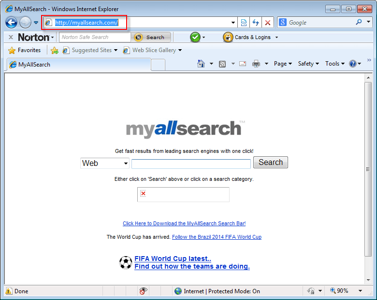Expand the zoom level dropdown arrow

pos(360,291)
